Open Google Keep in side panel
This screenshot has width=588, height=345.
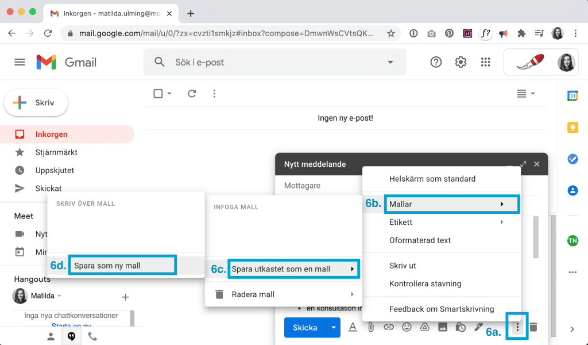572,128
